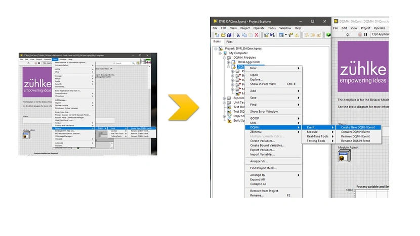Click the large Module Admin icon below Event submenu
Screen dimensions: 420x236
point(344,156)
